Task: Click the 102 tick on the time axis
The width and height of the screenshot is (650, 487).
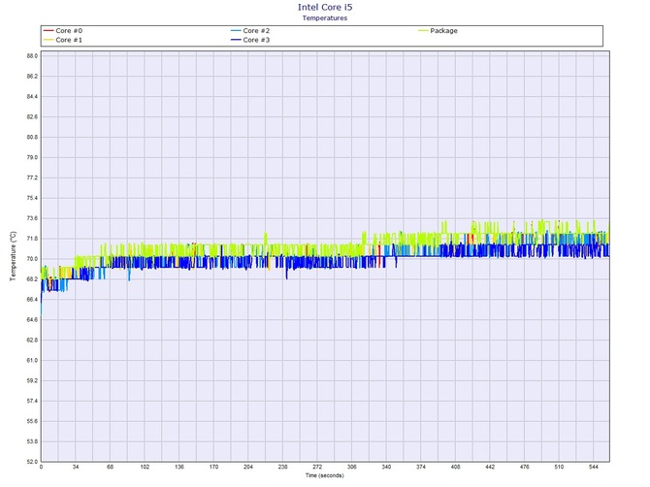Action: pos(145,467)
